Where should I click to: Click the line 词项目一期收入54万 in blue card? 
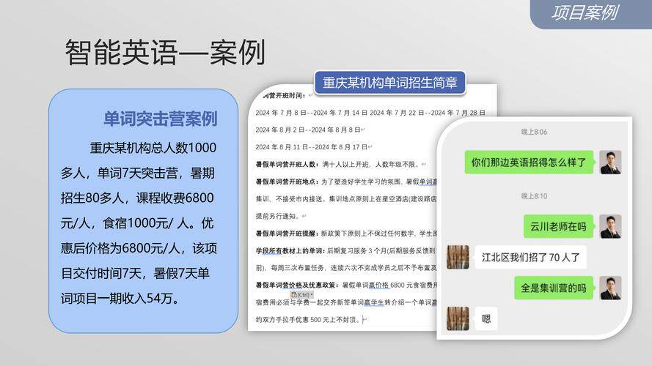click(x=120, y=299)
